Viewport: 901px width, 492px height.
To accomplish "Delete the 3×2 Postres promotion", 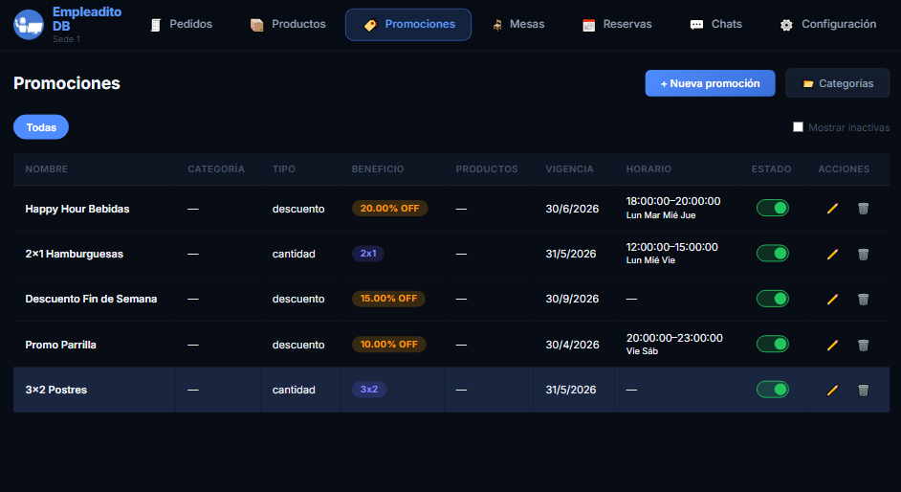I will point(863,390).
